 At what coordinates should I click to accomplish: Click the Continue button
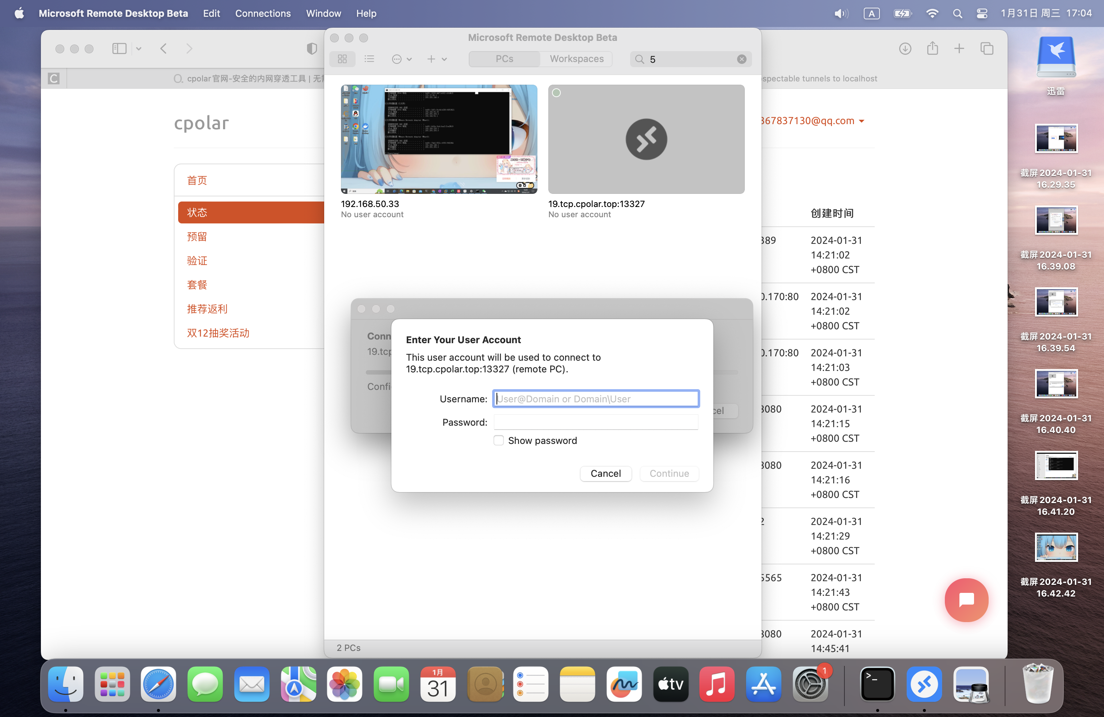[669, 473]
